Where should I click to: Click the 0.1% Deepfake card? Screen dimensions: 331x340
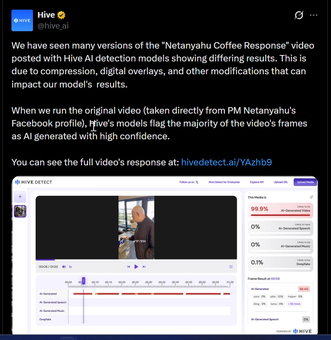click(280, 264)
